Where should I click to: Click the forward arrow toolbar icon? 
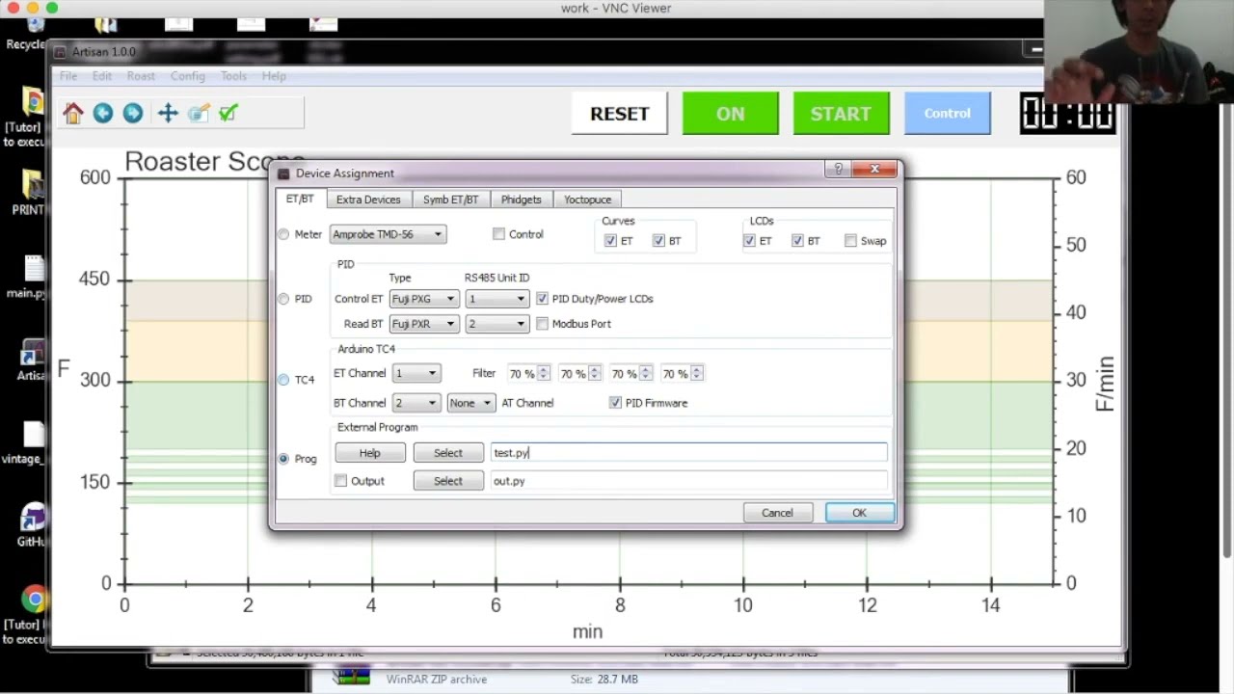[132, 114]
